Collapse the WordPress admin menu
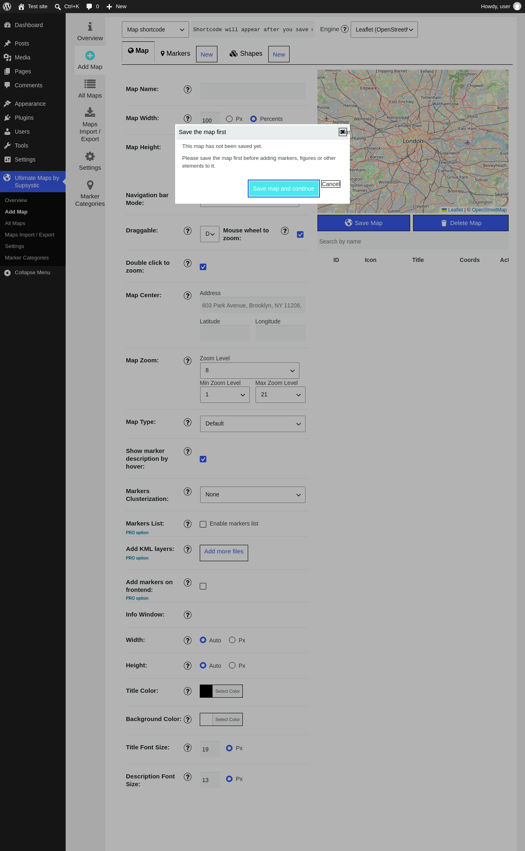The height and width of the screenshot is (851, 525). (33, 273)
